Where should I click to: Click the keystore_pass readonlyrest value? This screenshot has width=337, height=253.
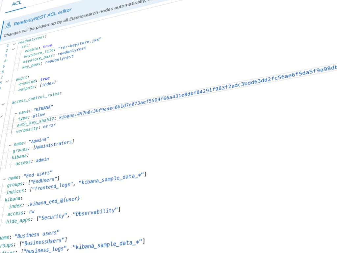pyautogui.click(x=72, y=51)
